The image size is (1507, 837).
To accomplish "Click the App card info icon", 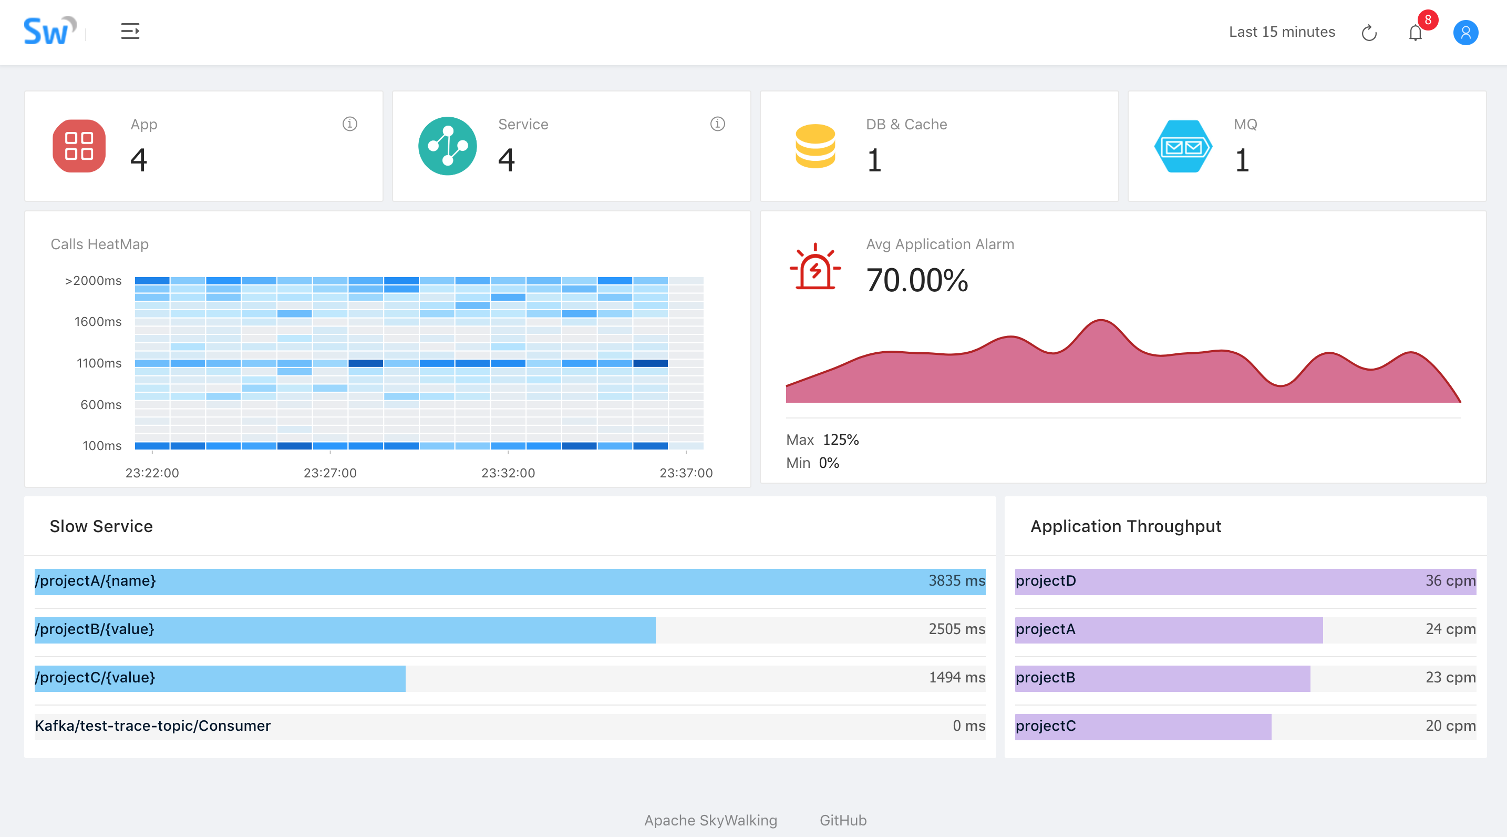I will [x=350, y=124].
